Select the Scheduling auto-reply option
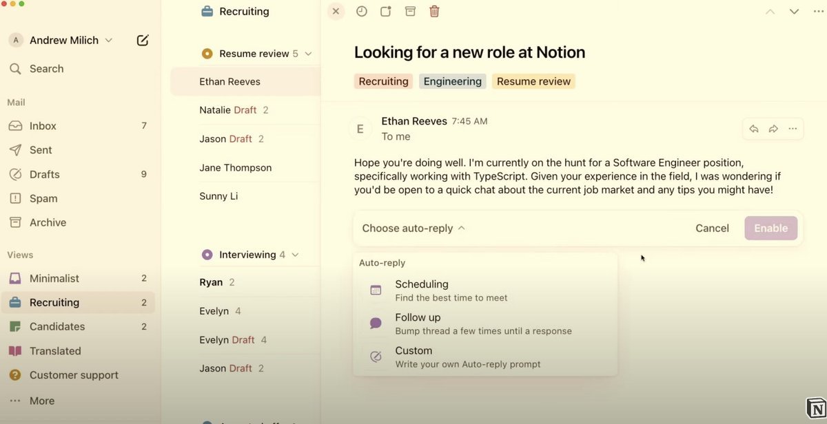 pos(485,290)
